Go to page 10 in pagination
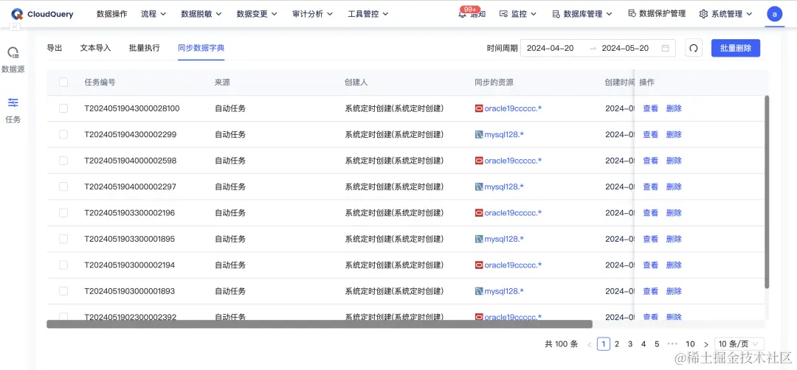The height and width of the screenshot is (370, 797). point(690,344)
